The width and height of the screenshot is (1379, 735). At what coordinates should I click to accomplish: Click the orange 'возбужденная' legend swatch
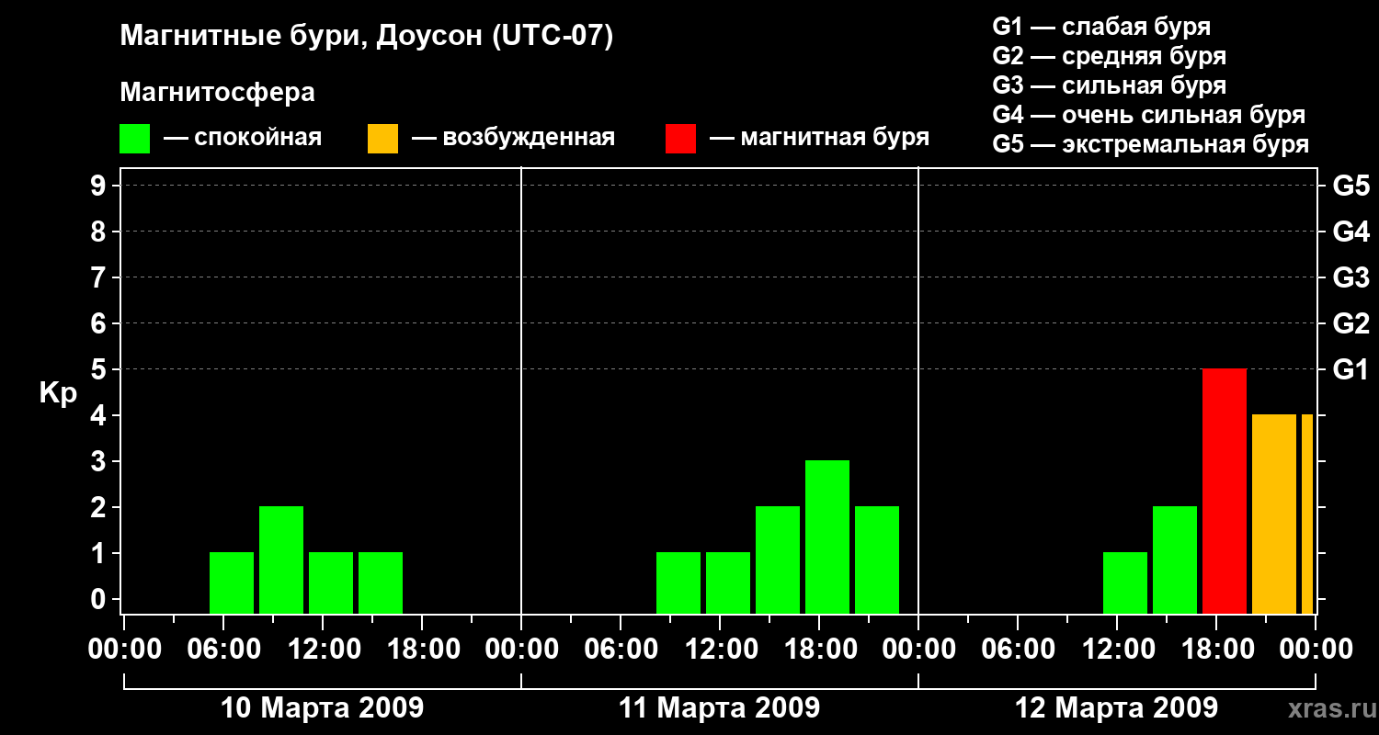click(x=382, y=139)
